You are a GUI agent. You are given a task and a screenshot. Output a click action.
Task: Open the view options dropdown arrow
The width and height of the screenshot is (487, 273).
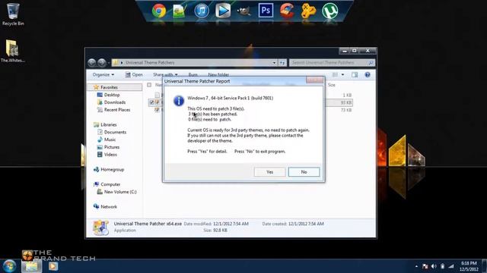pyautogui.click(x=342, y=74)
